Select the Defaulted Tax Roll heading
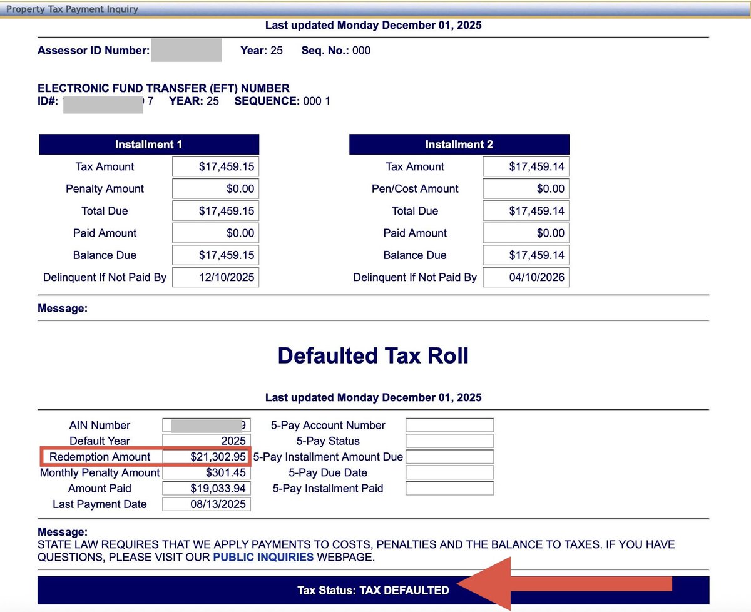 [x=374, y=355]
